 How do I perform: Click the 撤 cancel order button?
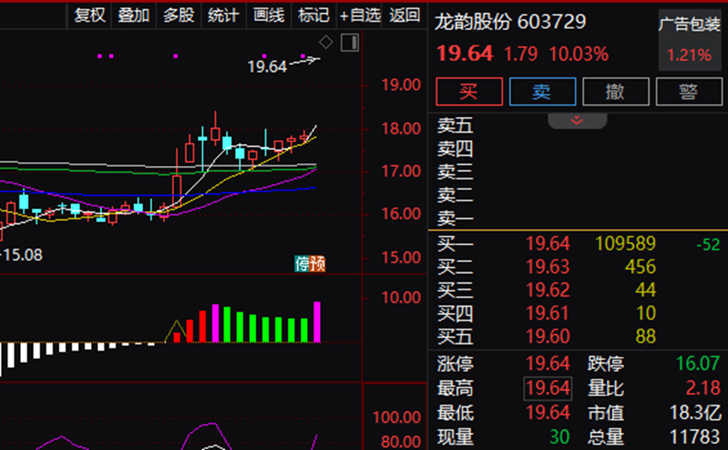click(x=615, y=91)
